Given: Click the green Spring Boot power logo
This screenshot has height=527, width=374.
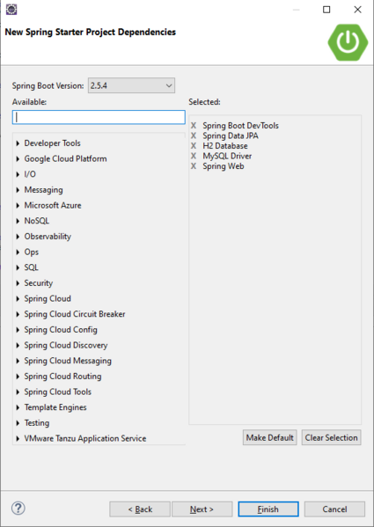Looking at the screenshot, I should (348, 42).
